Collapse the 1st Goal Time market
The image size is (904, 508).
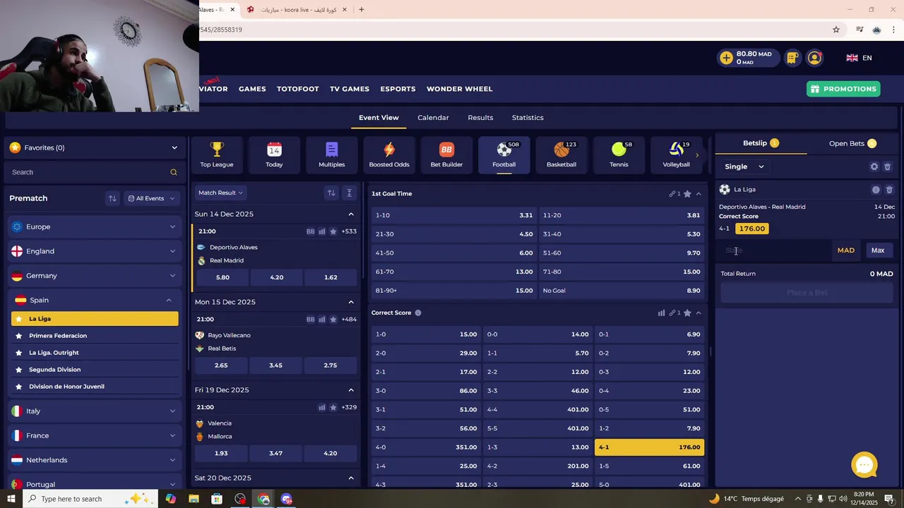coord(698,193)
